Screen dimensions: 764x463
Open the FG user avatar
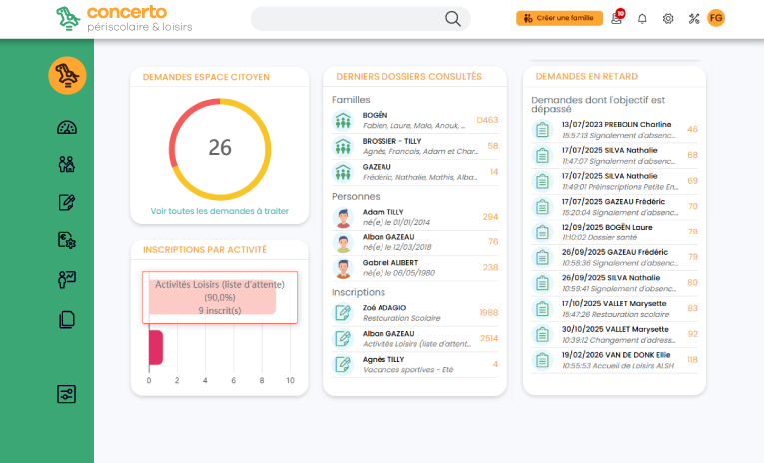(716, 18)
